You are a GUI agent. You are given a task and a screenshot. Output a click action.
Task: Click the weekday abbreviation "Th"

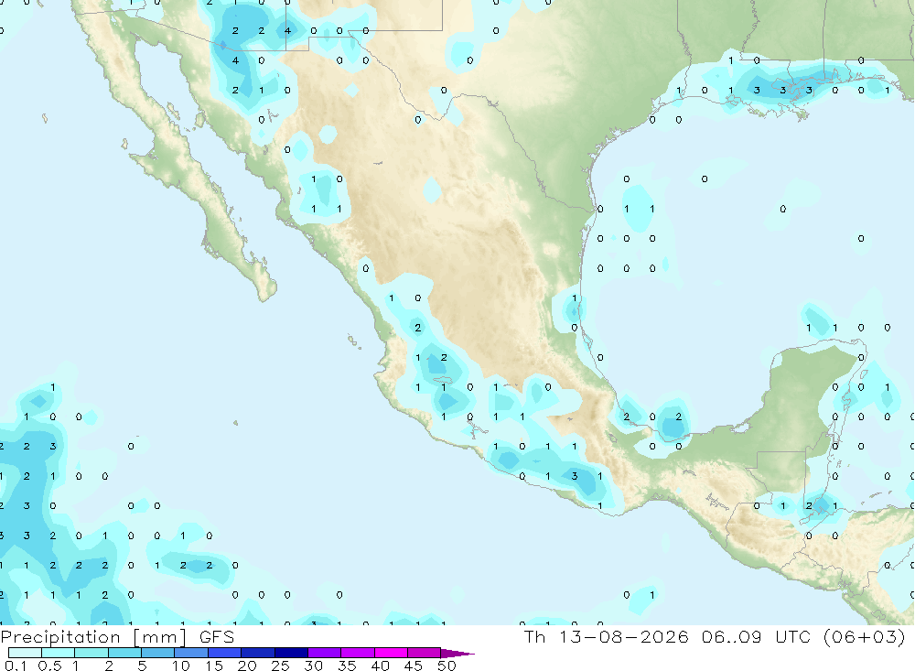pyautogui.click(x=534, y=636)
